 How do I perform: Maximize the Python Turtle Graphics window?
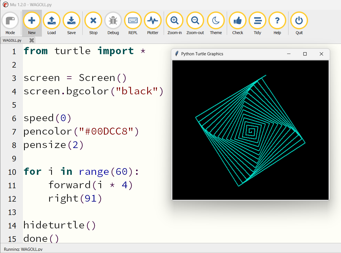[305, 54]
